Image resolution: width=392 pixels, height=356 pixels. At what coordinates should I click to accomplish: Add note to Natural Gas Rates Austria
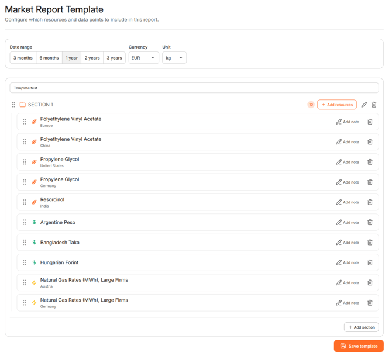click(x=348, y=282)
